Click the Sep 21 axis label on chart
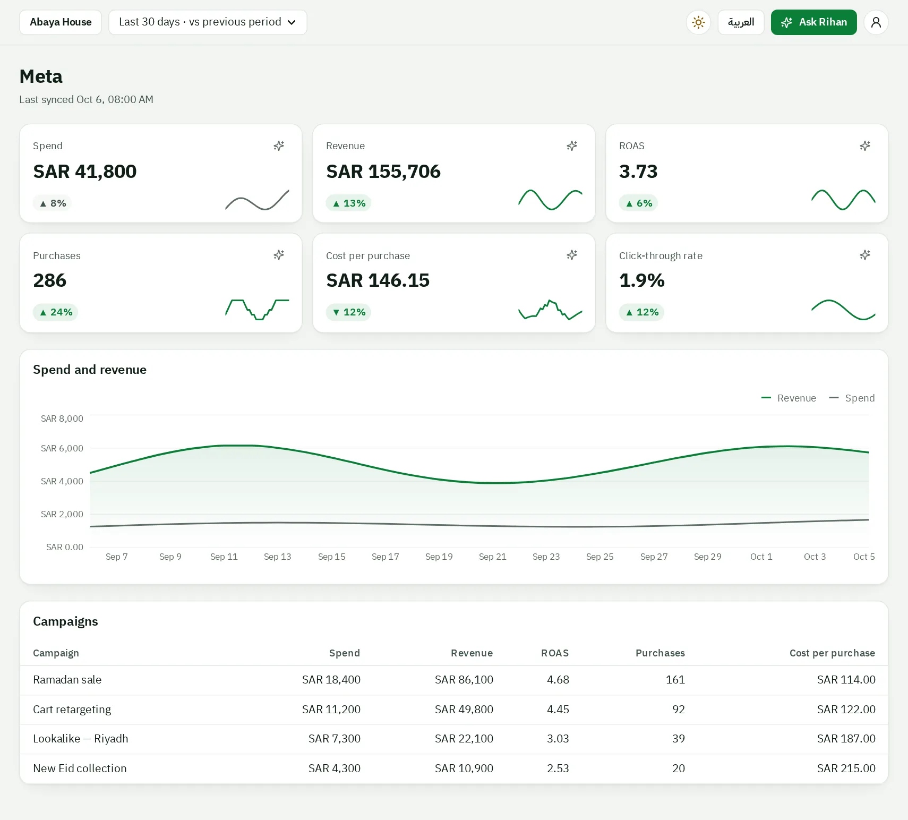Image resolution: width=908 pixels, height=820 pixels. [x=493, y=557]
